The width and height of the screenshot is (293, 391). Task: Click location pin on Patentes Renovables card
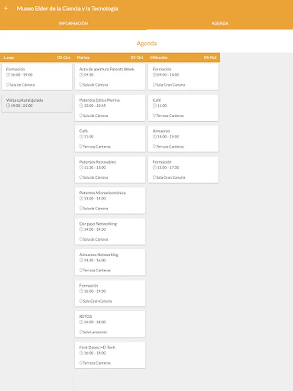click(81, 178)
